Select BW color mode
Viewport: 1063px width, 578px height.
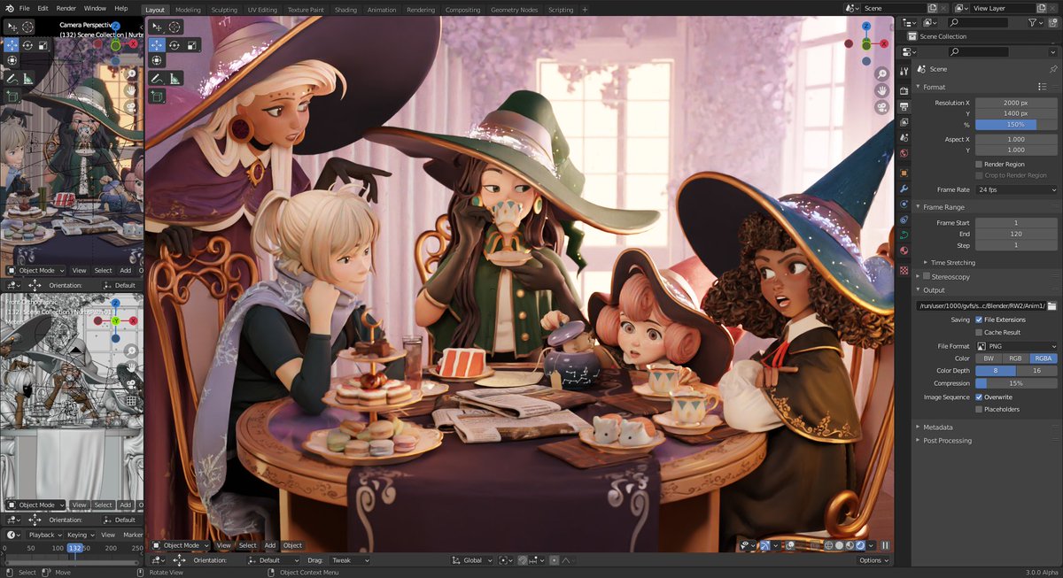click(988, 358)
